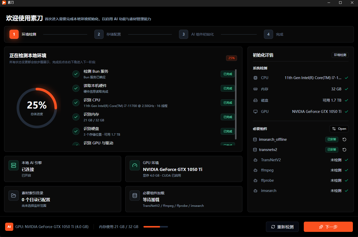Reinstall imsearch_offline with its refresh icon

[344, 139]
